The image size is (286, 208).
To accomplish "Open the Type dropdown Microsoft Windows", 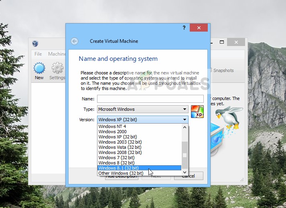I will [143, 109].
